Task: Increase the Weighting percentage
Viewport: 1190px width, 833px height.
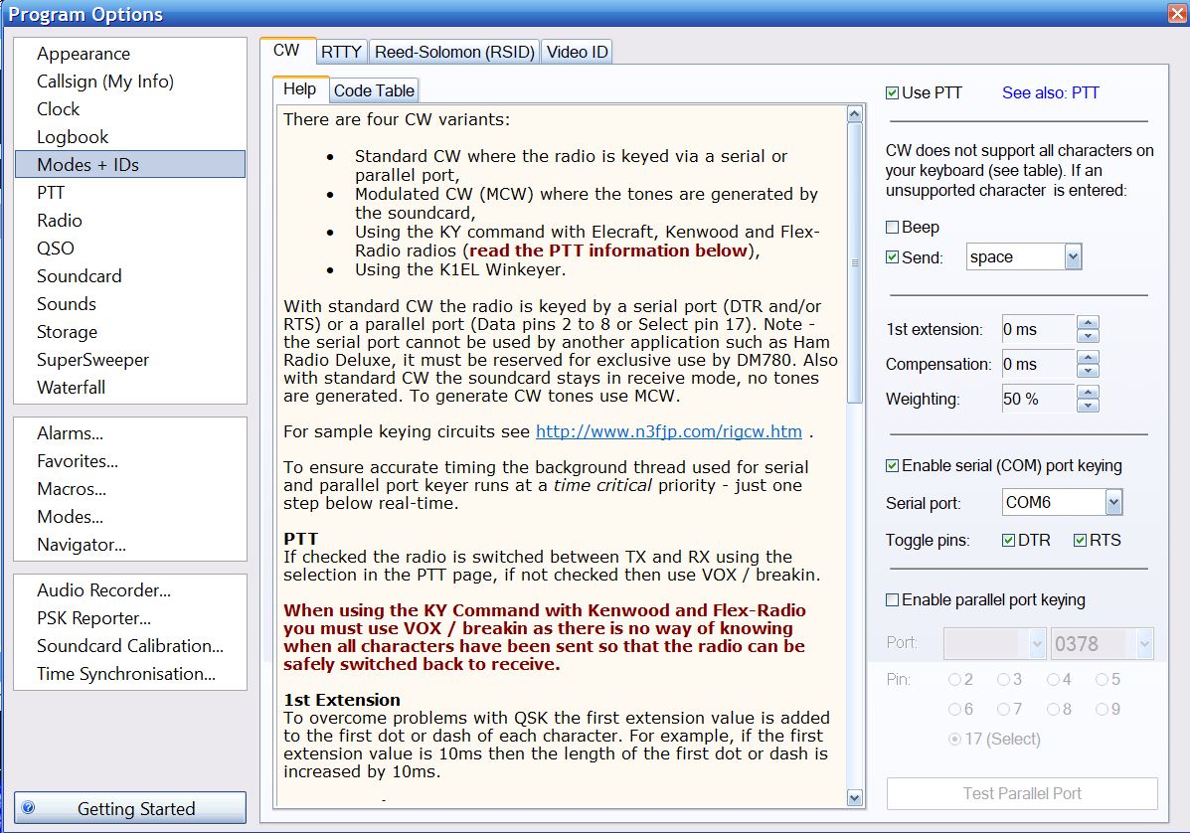Action: pyautogui.click(x=1089, y=393)
